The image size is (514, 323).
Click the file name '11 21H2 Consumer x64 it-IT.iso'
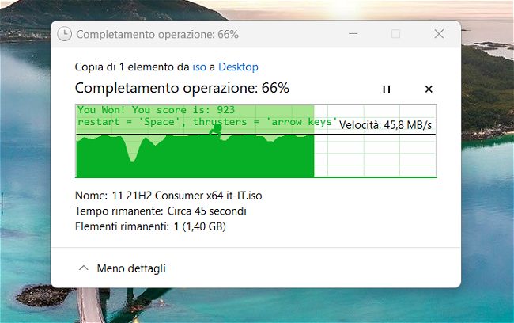(x=187, y=196)
